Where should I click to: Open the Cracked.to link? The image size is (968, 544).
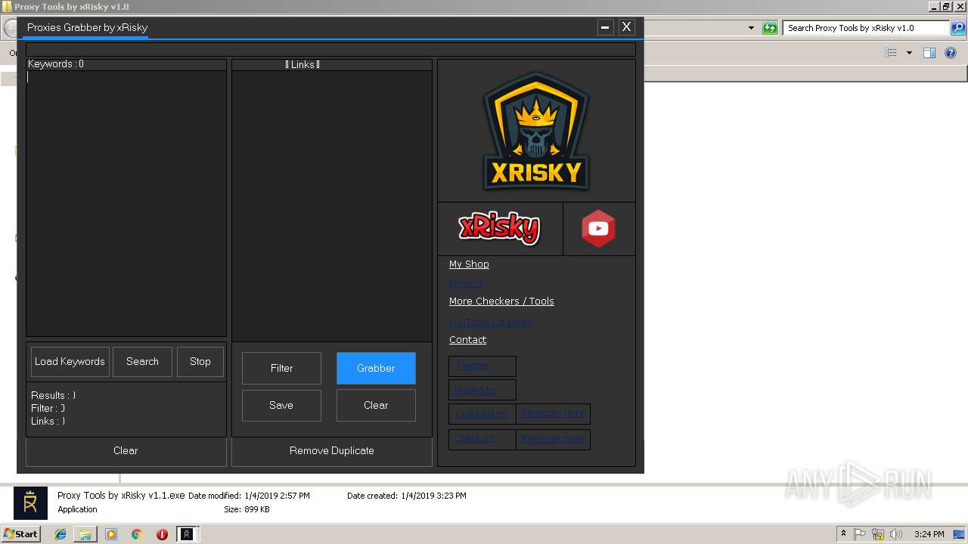point(481,414)
